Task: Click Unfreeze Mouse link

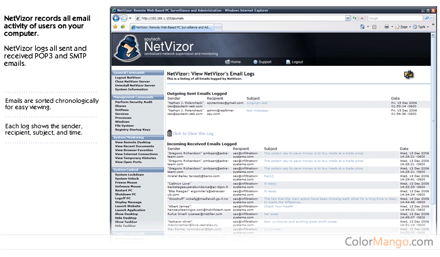Action: coord(128,187)
